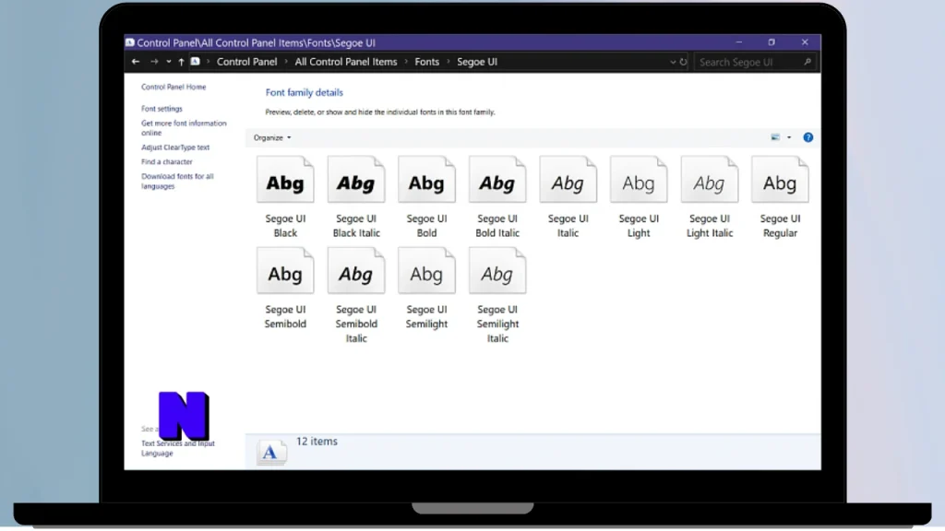Open the Organize dropdown menu
This screenshot has height=531, width=945.
click(272, 137)
